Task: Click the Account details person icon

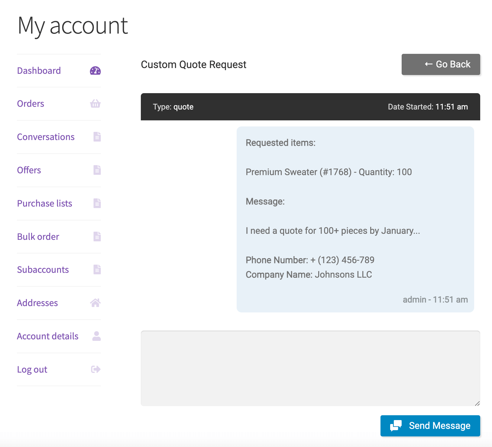Action: pyautogui.click(x=96, y=336)
